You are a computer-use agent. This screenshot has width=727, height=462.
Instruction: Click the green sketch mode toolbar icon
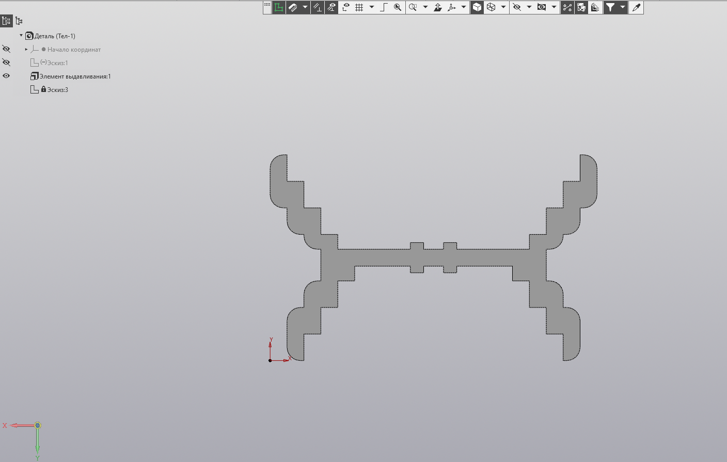[279, 7]
